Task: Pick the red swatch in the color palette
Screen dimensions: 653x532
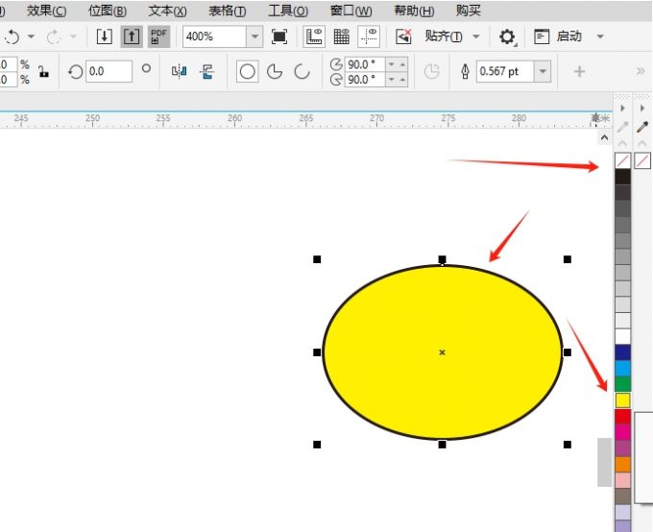Action: [x=622, y=416]
